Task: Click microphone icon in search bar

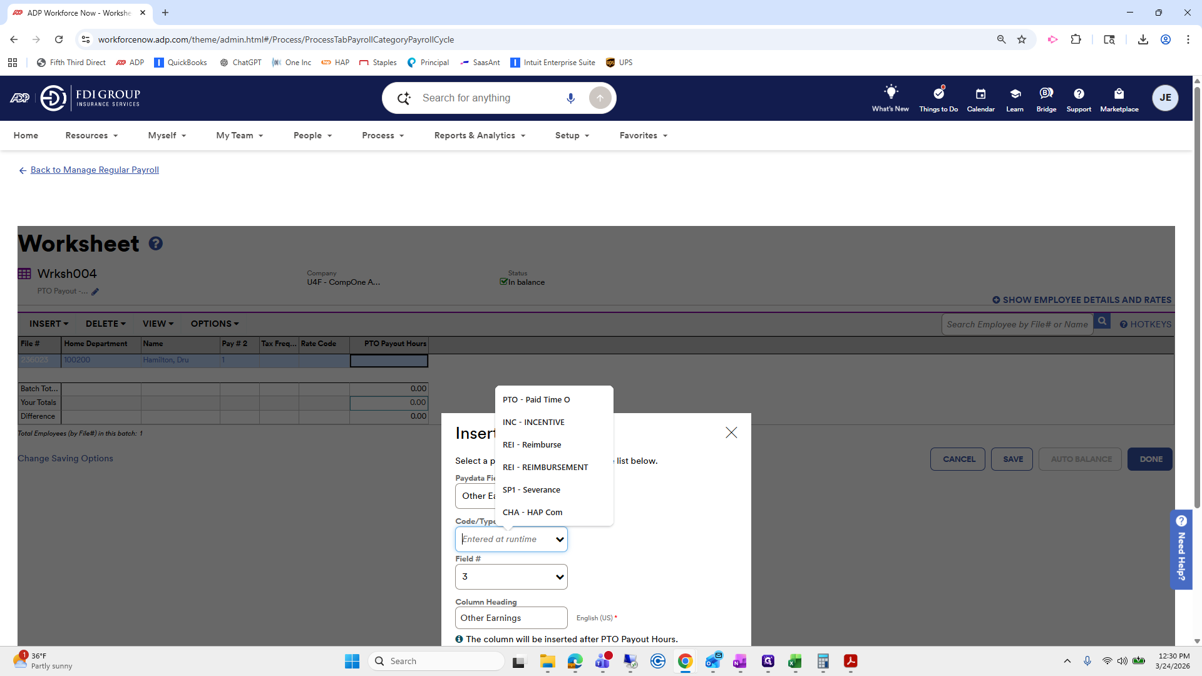Action: 570,98
